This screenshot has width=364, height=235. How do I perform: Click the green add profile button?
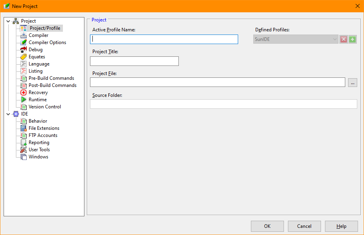(x=352, y=39)
